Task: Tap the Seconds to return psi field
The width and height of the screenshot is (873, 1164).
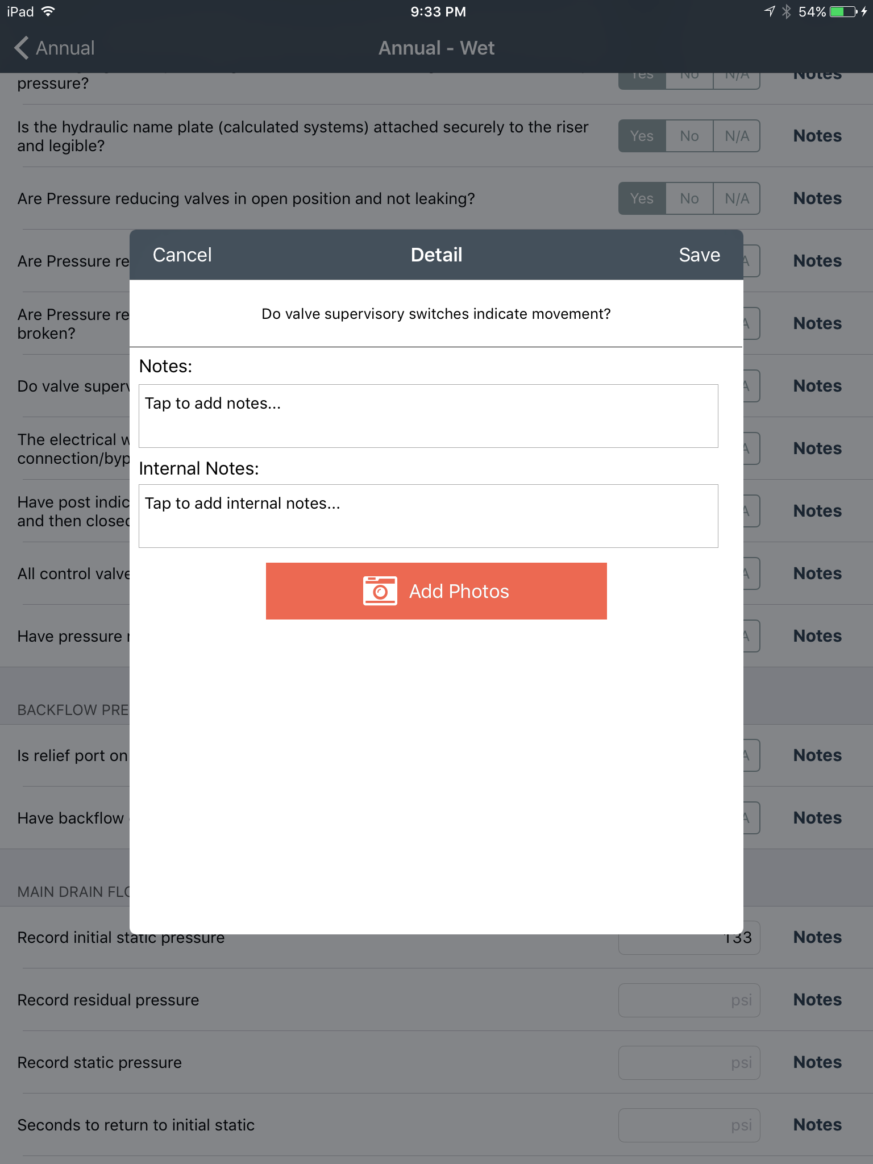Action: (x=689, y=1125)
